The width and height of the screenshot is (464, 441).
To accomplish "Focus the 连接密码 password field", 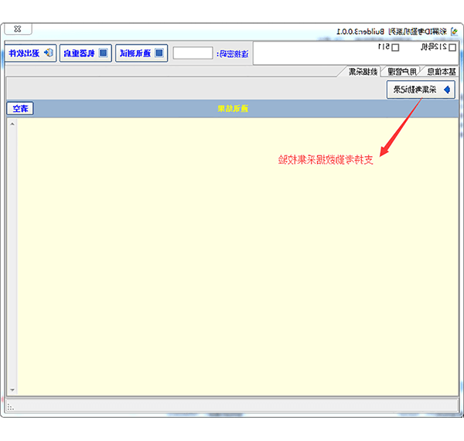I will [193, 53].
